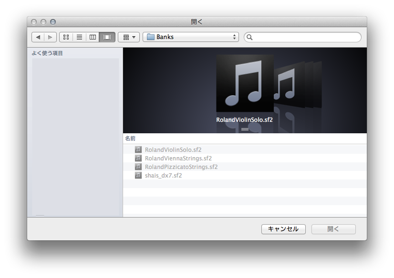This screenshot has height=278, width=394.
Task: Open the item arrangement dropdown
Action: [129, 37]
